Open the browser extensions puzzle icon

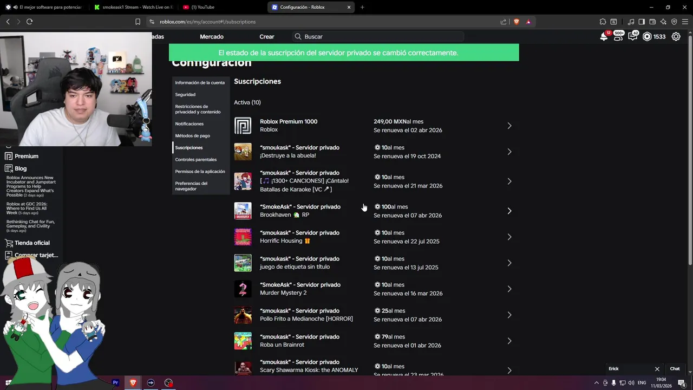tap(603, 22)
